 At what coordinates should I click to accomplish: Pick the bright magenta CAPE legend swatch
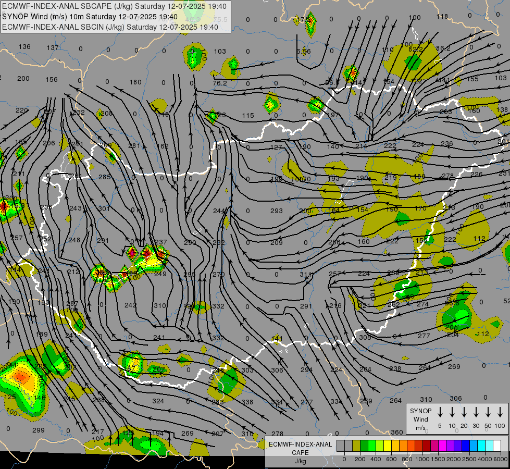(442, 446)
